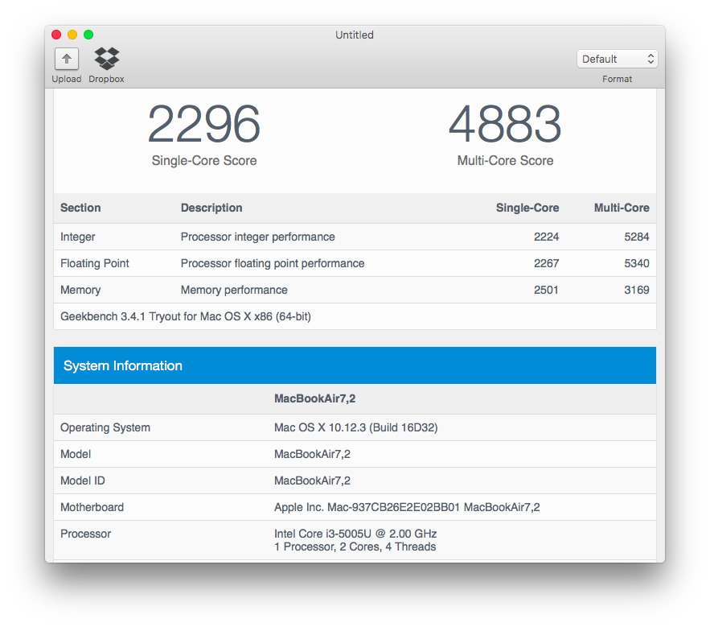Click the Multi-Core Score label
The image size is (710, 627).
(x=505, y=160)
